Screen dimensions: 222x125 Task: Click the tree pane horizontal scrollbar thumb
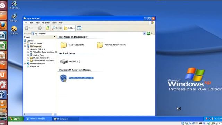39,114
